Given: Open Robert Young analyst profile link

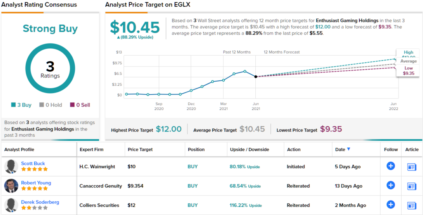Looking at the screenshot, I should pos(36,183).
